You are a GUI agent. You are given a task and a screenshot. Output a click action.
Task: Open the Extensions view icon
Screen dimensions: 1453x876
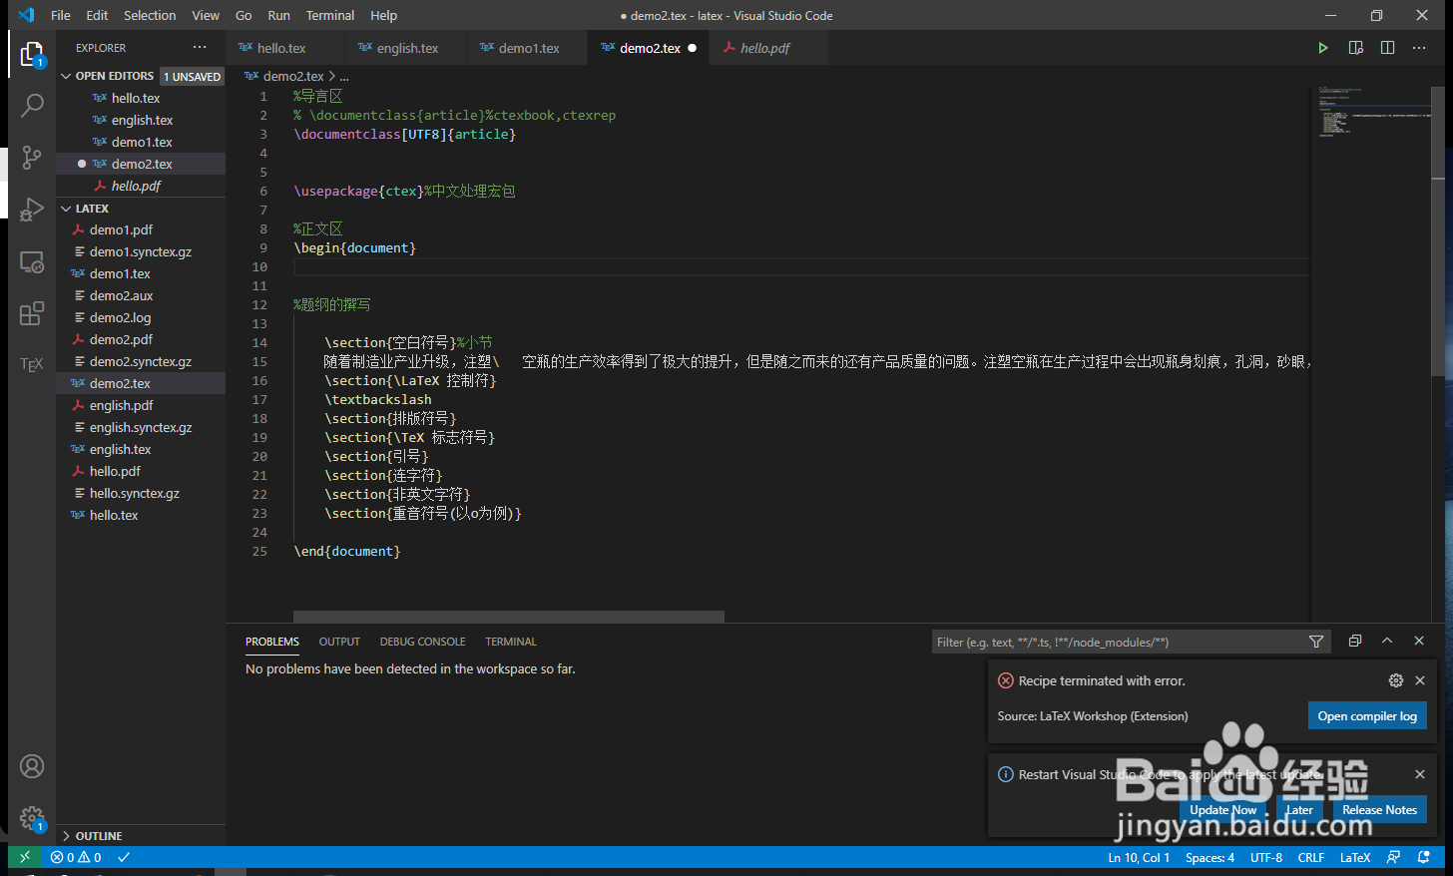pyautogui.click(x=32, y=313)
